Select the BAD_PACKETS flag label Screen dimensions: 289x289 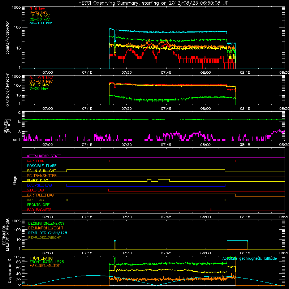click(39, 210)
